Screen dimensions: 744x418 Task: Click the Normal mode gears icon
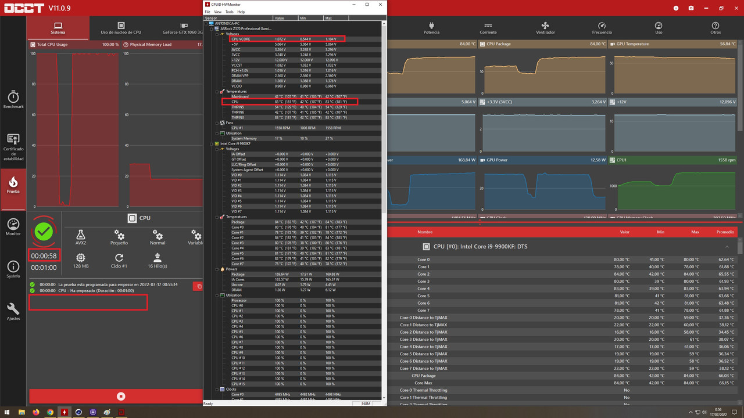coord(158,235)
